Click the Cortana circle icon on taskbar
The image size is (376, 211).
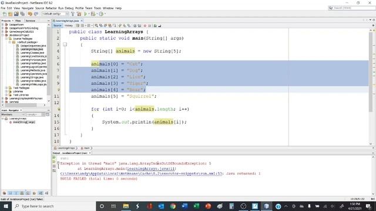pyautogui.click(x=102, y=206)
